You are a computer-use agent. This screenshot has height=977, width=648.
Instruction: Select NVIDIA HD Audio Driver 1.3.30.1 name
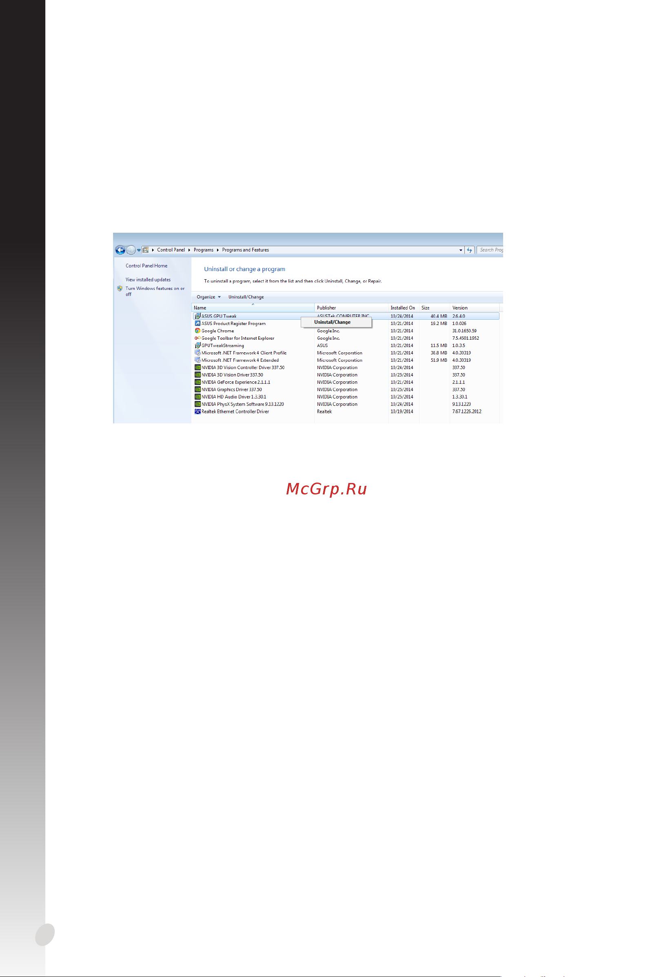(x=234, y=397)
